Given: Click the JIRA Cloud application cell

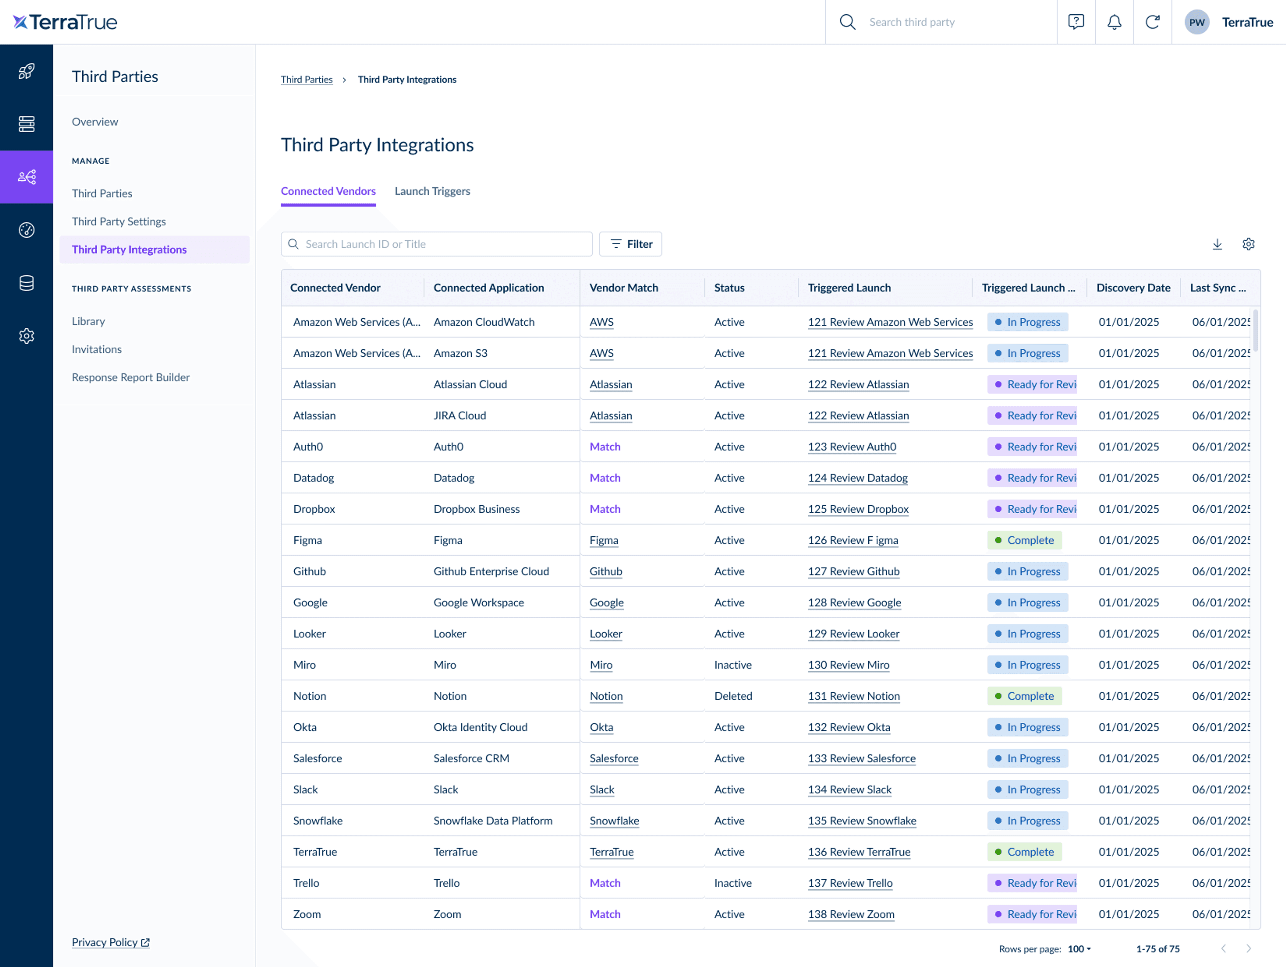Looking at the screenshot, I should pyautogui.click(x=459, y=415).
